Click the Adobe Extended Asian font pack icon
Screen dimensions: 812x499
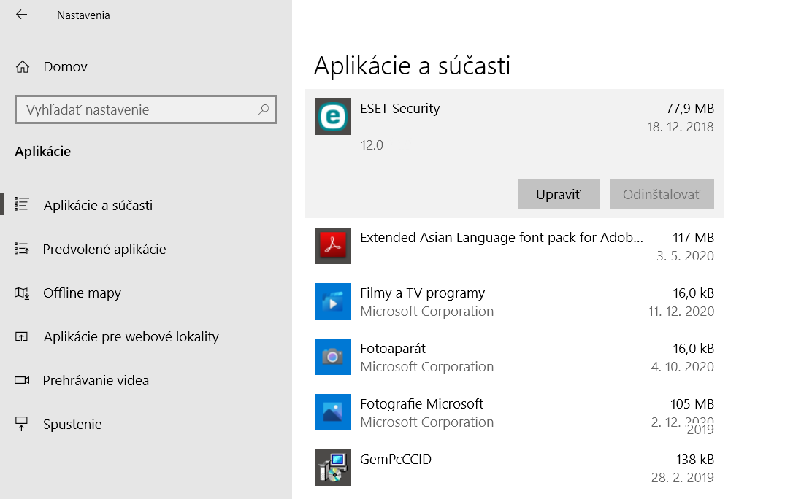(x=333, y=246)
